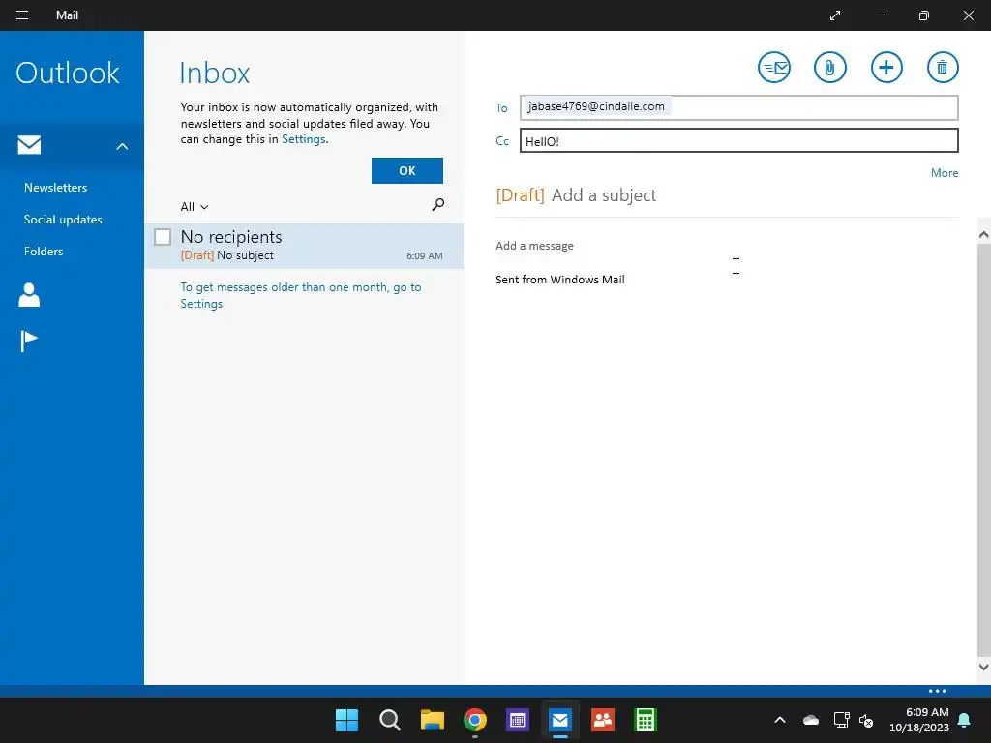
Task: Follow the Settings link in inbox notice
Action: click(303, 139)
